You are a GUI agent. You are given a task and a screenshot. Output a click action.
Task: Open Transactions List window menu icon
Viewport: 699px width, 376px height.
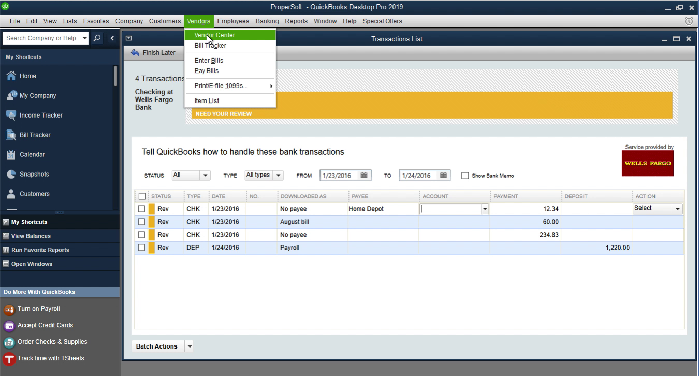pos(129,38)
